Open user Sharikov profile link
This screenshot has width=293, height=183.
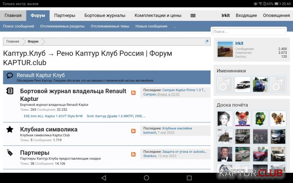point(150,156)
